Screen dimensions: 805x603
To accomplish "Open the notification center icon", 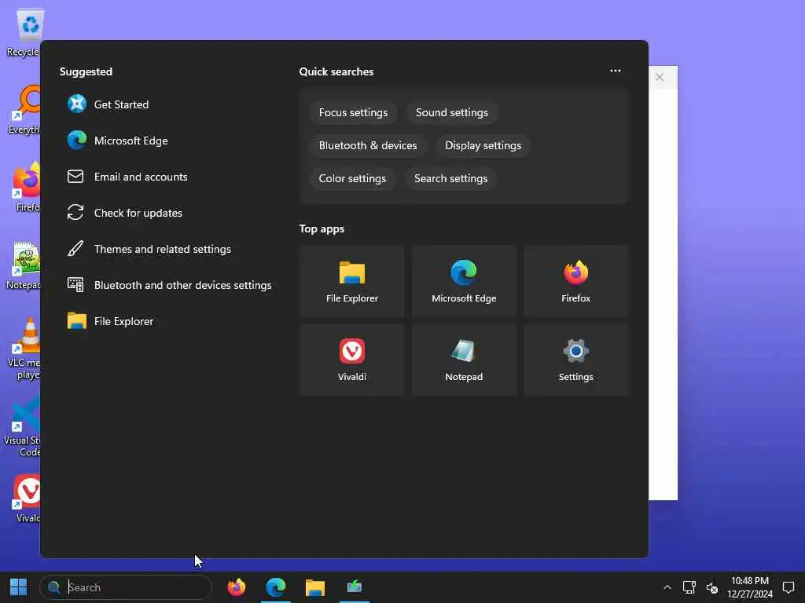I will pyautogui.click(x=788, y=587).
